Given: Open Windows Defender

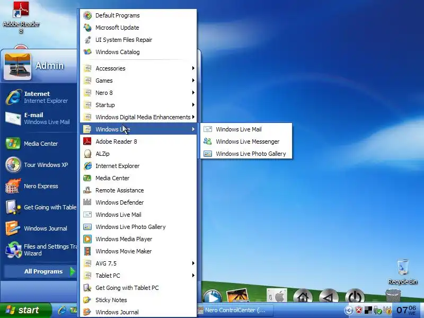Looking at the screenshot, I should 138,202.
